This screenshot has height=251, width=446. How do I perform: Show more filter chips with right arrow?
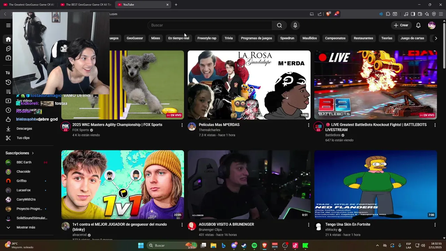pyautogui.click(x=436, y=38)
